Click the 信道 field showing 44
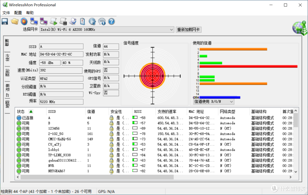The width and height of the screenshot is (308, 195). point(111,47)
